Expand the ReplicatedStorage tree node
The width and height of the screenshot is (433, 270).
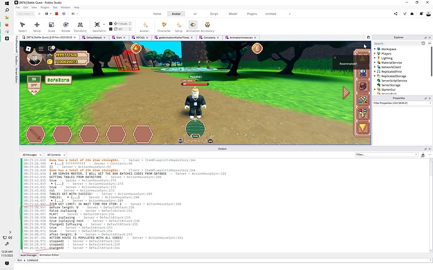375,76
